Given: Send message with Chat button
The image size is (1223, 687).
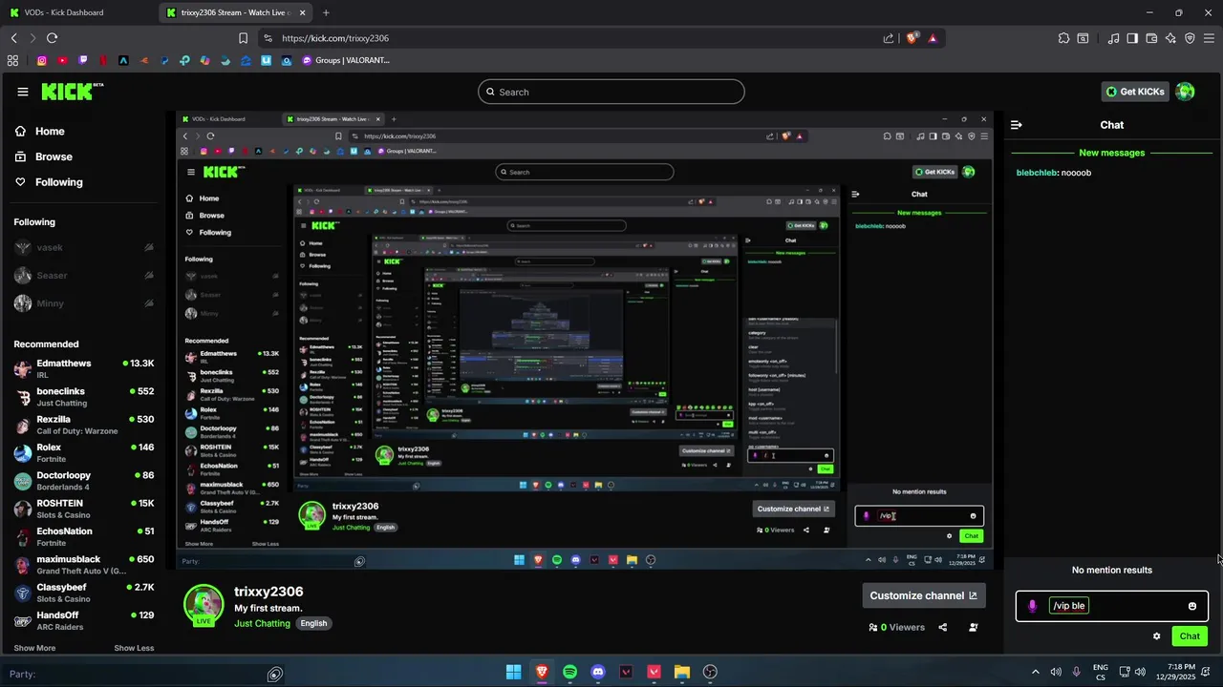Looking at the screenshot, I should [x=1190, y=636].
